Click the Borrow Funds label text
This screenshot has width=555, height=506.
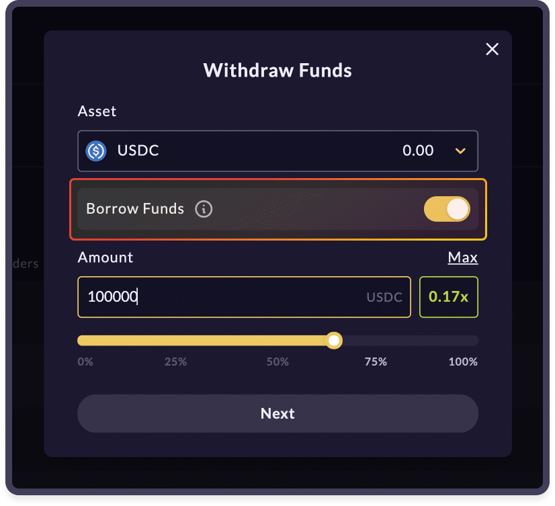(135, 209)
